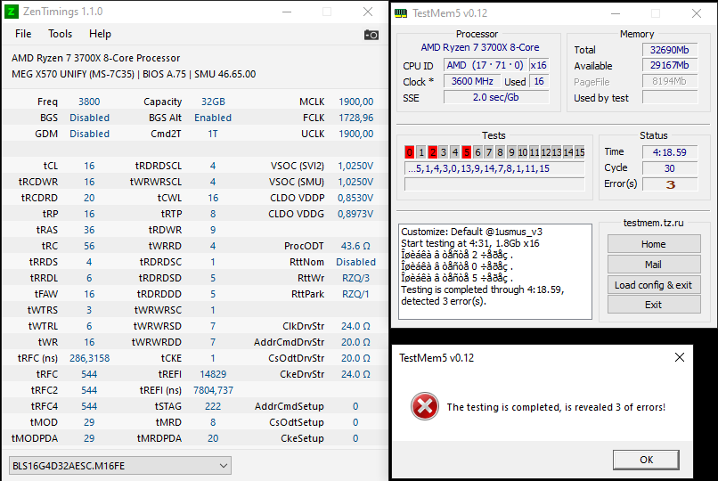Image resolution: width=718 pixels, height=481 pixels.
Task: Click the Used threads value 16
Action: click(x=539, y=81)
